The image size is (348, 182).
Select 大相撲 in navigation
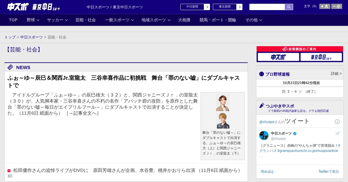(x=184, y=20)
